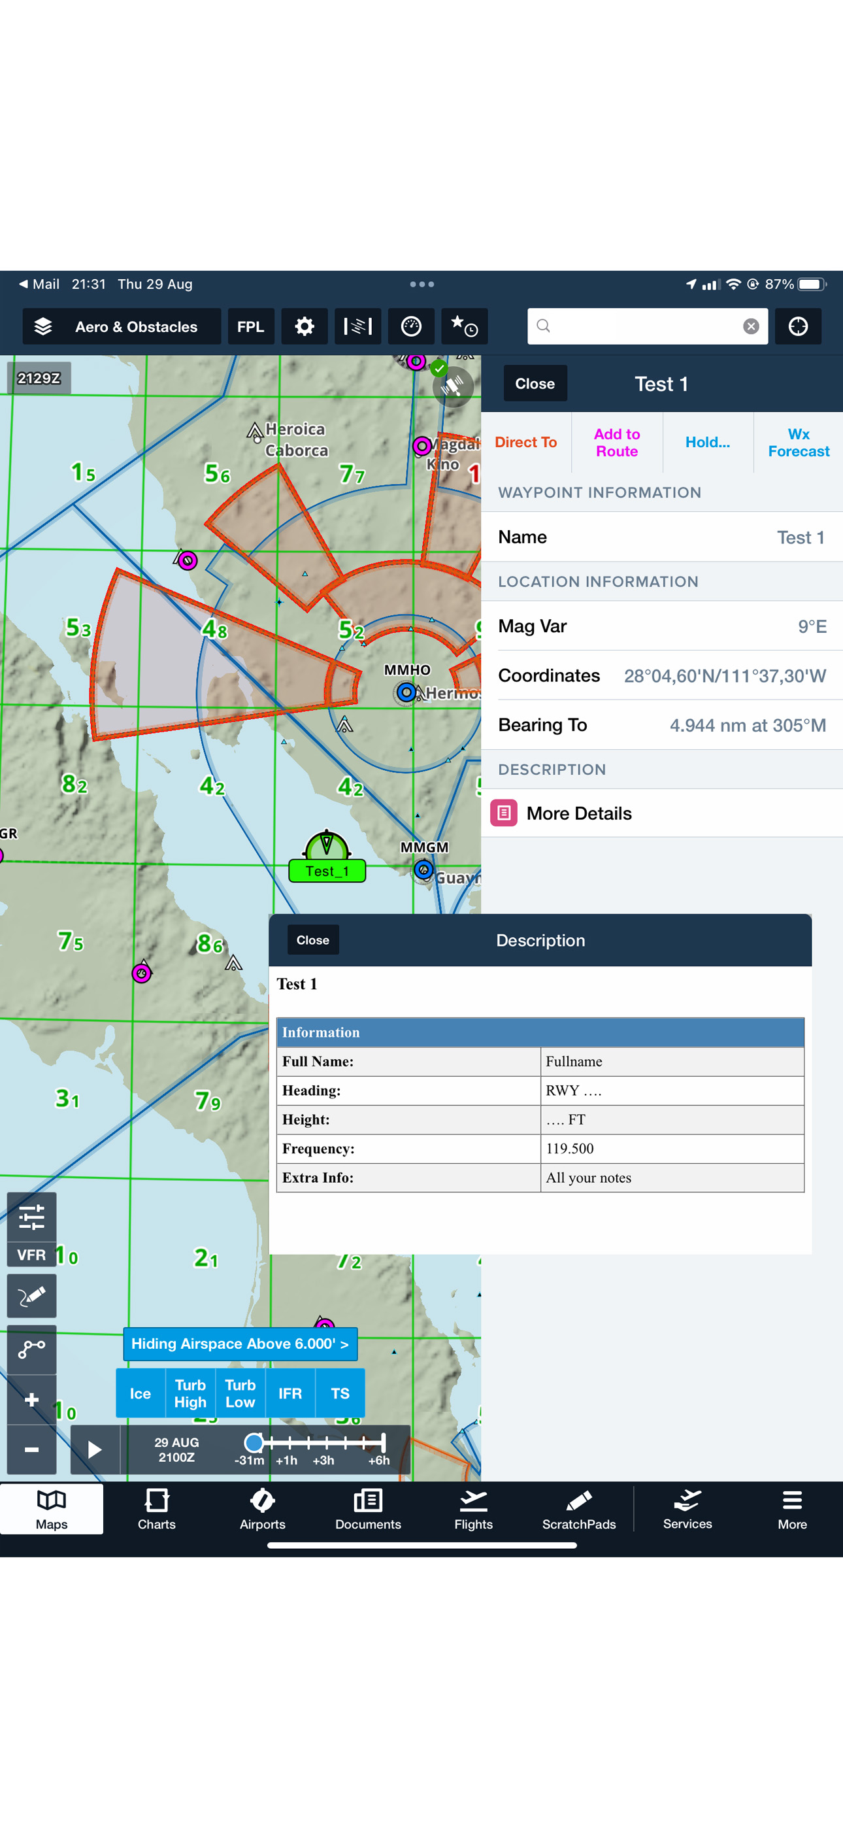Tap the satellite GPS status icon
This screenshot has width=843, height=1828.
pos(454,386)
